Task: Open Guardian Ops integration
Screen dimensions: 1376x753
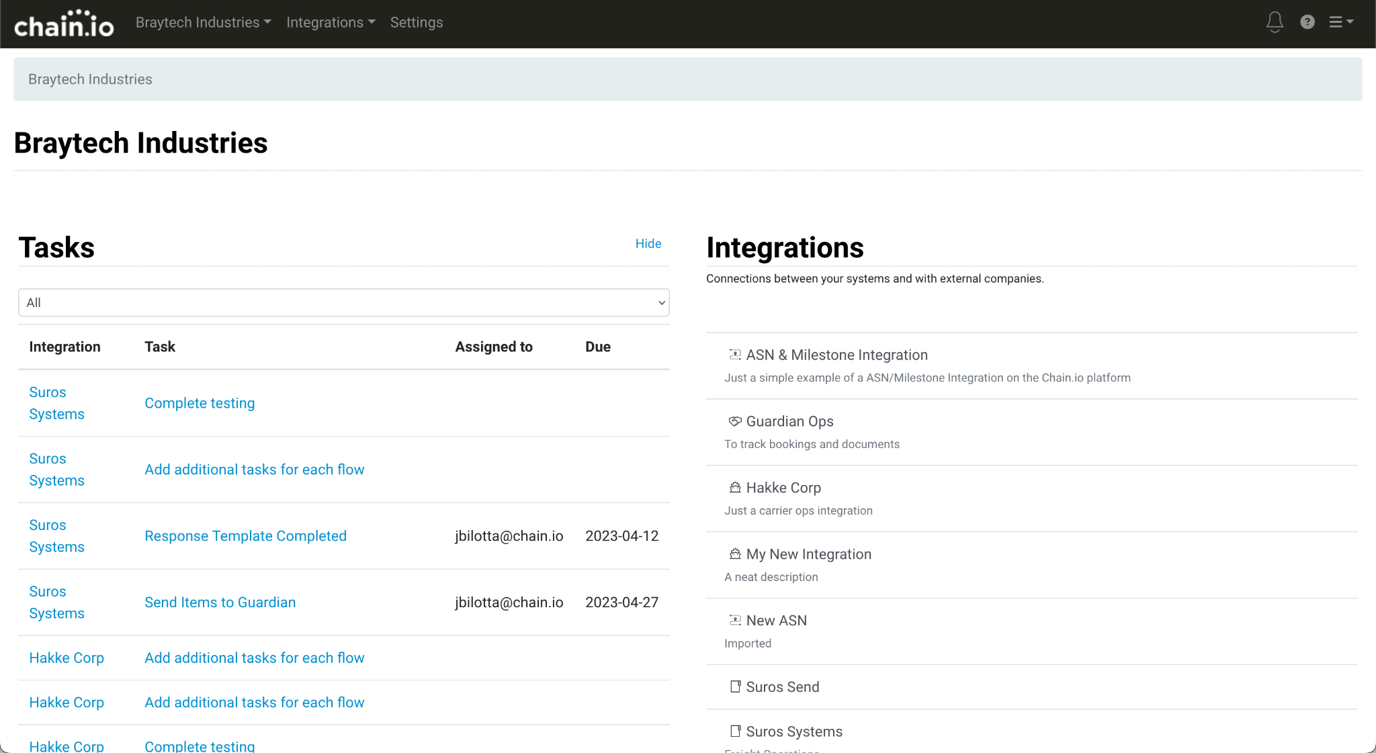Action: coord(789,421)
